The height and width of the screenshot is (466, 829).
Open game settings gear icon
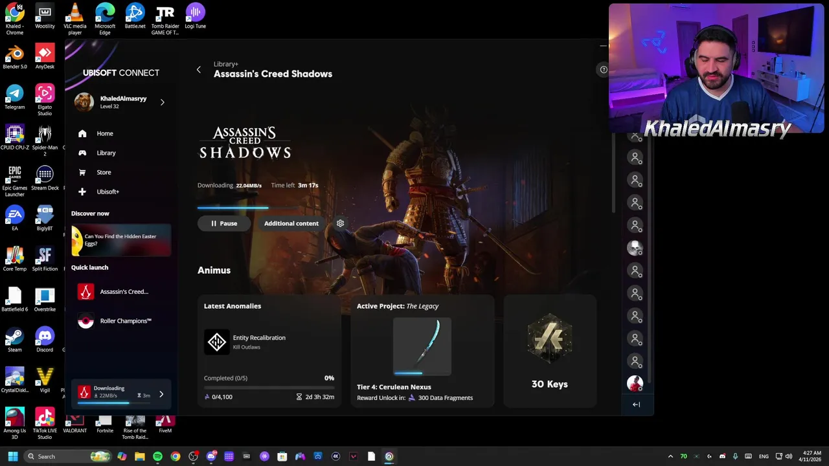(x=340, y=223)
